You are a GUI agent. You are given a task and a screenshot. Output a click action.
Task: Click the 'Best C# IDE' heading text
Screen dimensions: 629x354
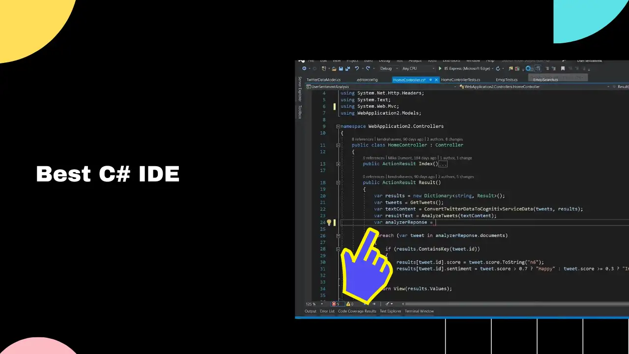click(108, 174)
